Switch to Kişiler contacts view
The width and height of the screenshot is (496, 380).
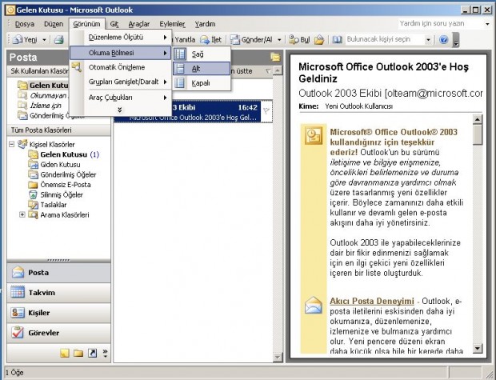59,313
